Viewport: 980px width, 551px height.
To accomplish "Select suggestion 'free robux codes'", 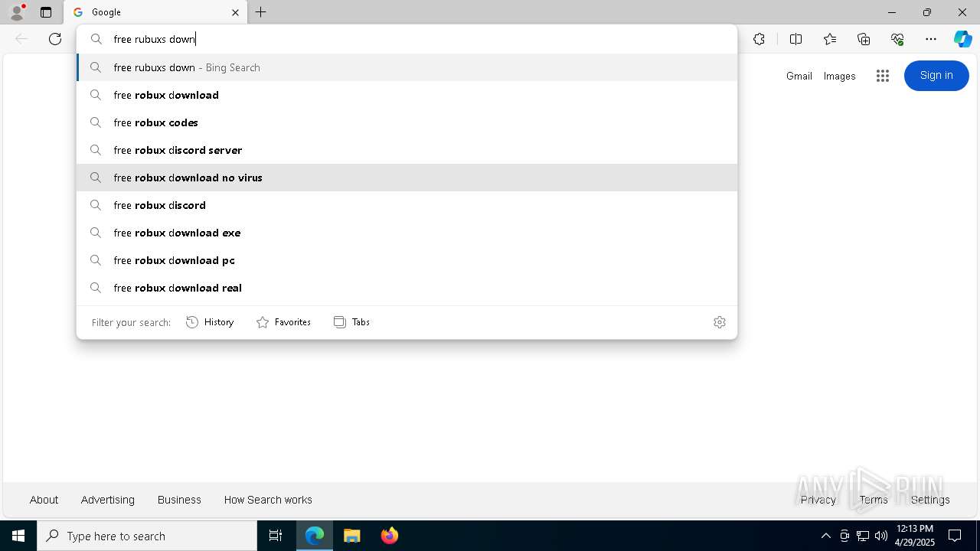I will (407, 122).
